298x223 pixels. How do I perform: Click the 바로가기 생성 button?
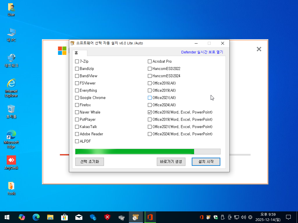point(171,162)
